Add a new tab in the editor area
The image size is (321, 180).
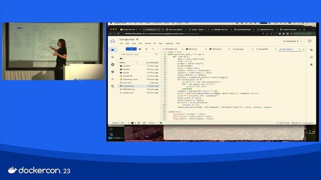click(x=303, y=49)
